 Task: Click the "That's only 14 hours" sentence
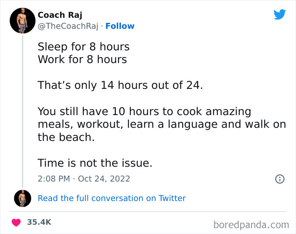pos(121,85)
